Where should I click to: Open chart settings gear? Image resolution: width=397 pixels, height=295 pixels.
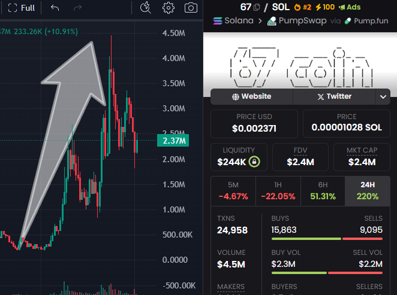[x=169, y=8]
